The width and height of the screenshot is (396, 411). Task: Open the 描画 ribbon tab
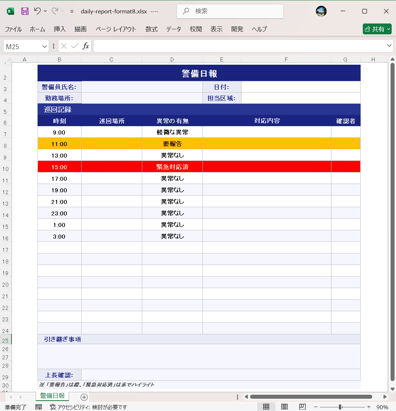point(80,29)
